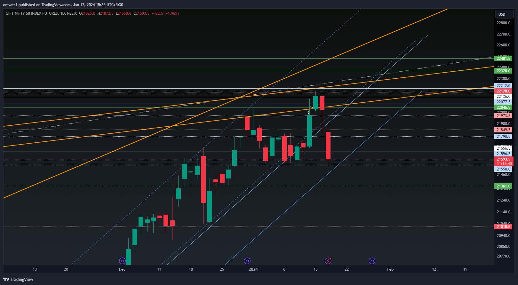The image size is (518, 285).
Task: Click the 20850.0 price axis tick
Action: click(x=503, y=247)
